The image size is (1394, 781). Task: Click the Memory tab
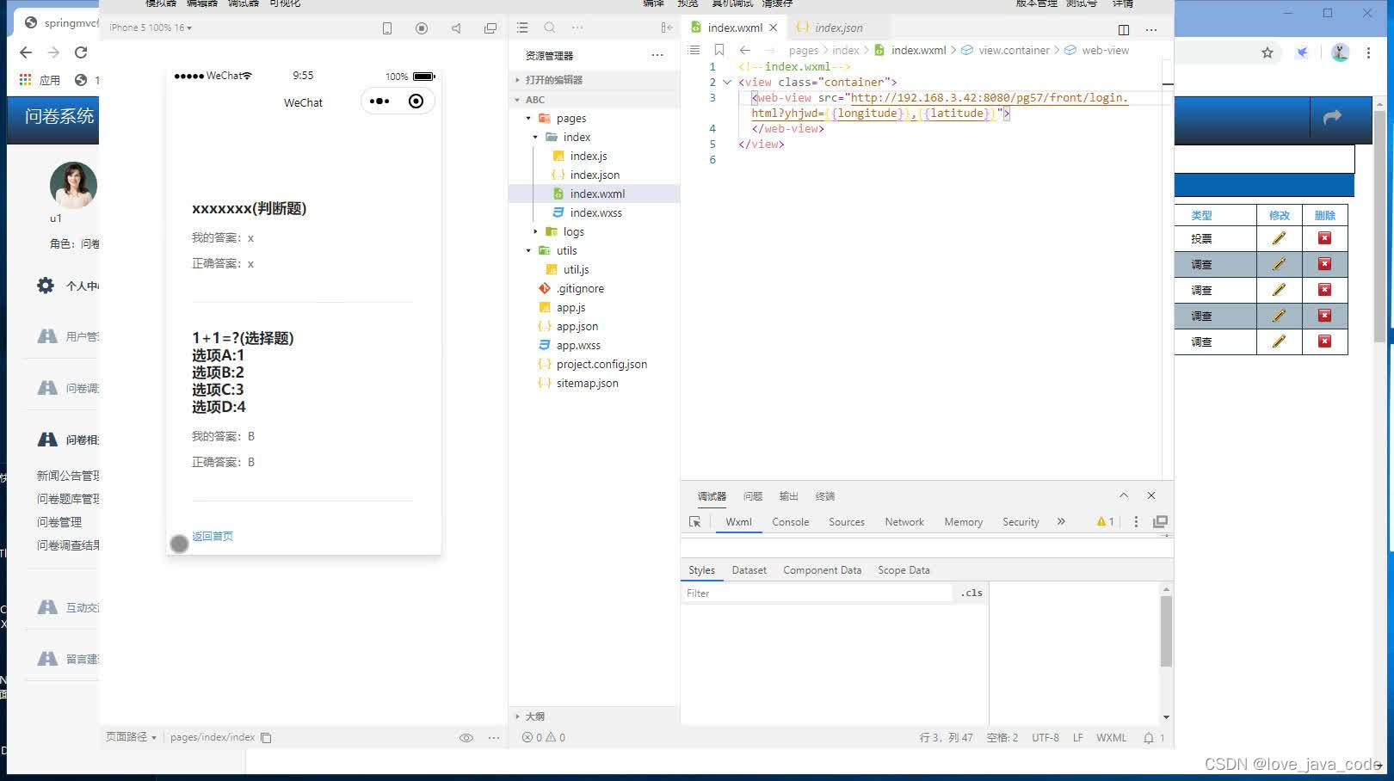coord(963,522)
